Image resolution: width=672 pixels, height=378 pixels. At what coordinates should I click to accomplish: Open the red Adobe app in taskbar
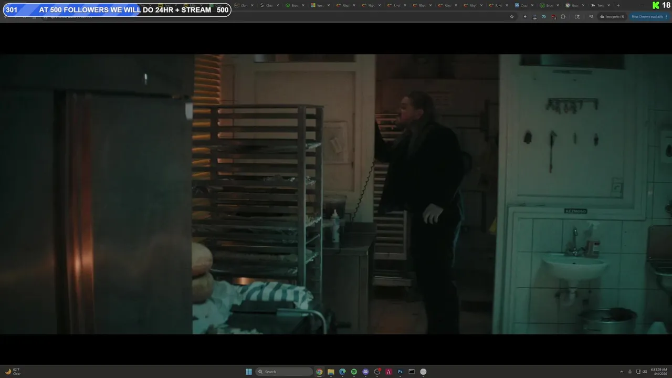tap(388, 372)
